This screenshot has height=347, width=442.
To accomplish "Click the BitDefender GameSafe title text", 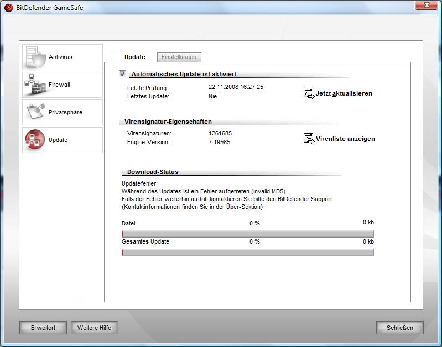I will click(x=50, y=8).
